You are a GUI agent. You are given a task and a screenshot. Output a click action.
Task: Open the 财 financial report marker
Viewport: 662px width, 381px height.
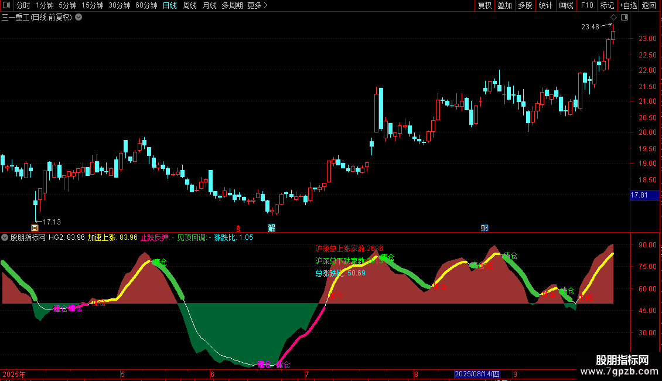click(x=484, y=228)
